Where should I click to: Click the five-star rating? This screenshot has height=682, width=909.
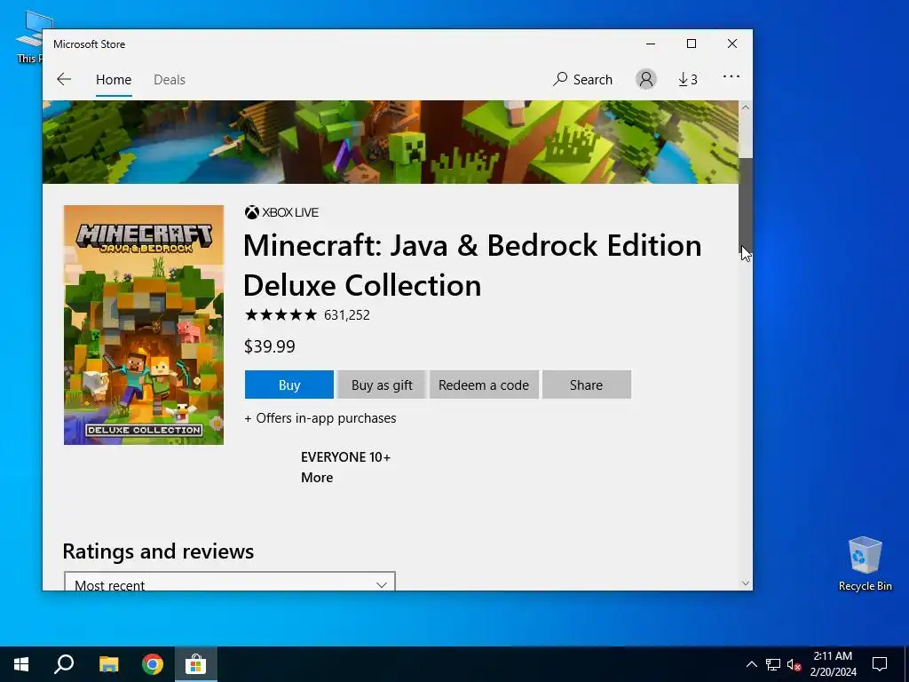click(281, 315)
